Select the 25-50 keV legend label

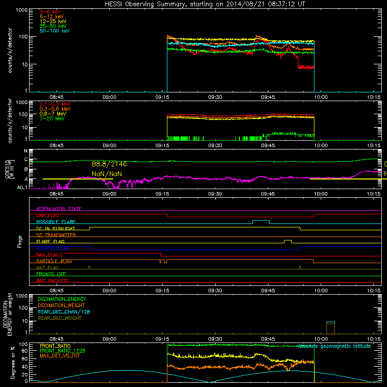click(53, 26)
